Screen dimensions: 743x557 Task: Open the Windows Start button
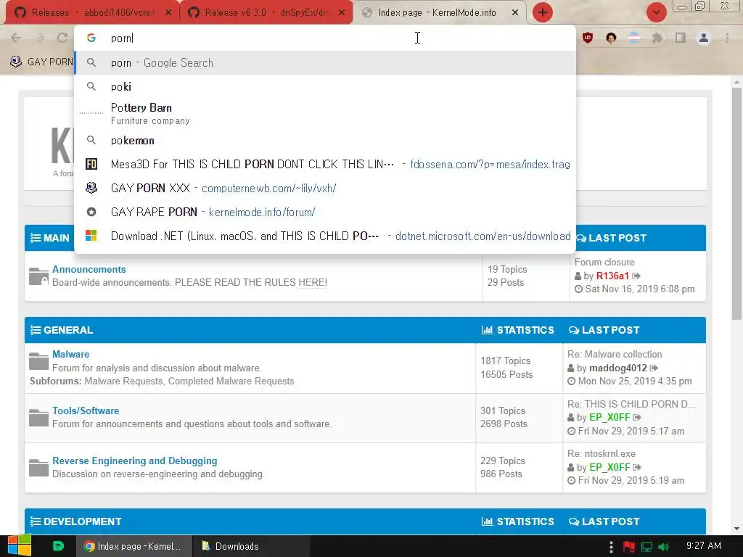pos(18,546)
